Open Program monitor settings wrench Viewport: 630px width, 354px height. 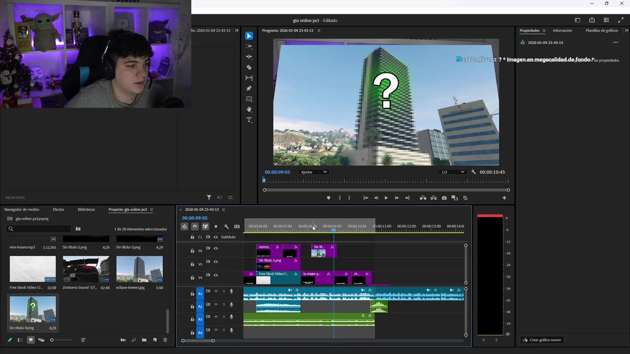pos(473,172)
